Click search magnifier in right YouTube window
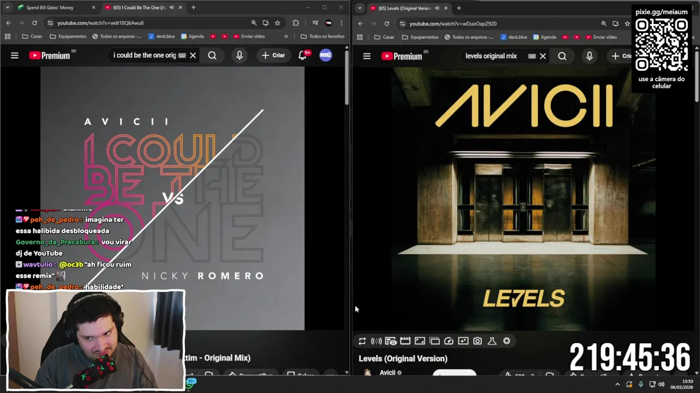This screenshot has height=393, width=700. pos(562,56)
